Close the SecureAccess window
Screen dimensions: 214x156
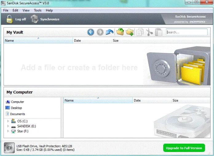207,2
